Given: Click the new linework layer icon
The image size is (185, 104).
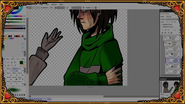Looking at the screenshot, I should pos(165,30).
